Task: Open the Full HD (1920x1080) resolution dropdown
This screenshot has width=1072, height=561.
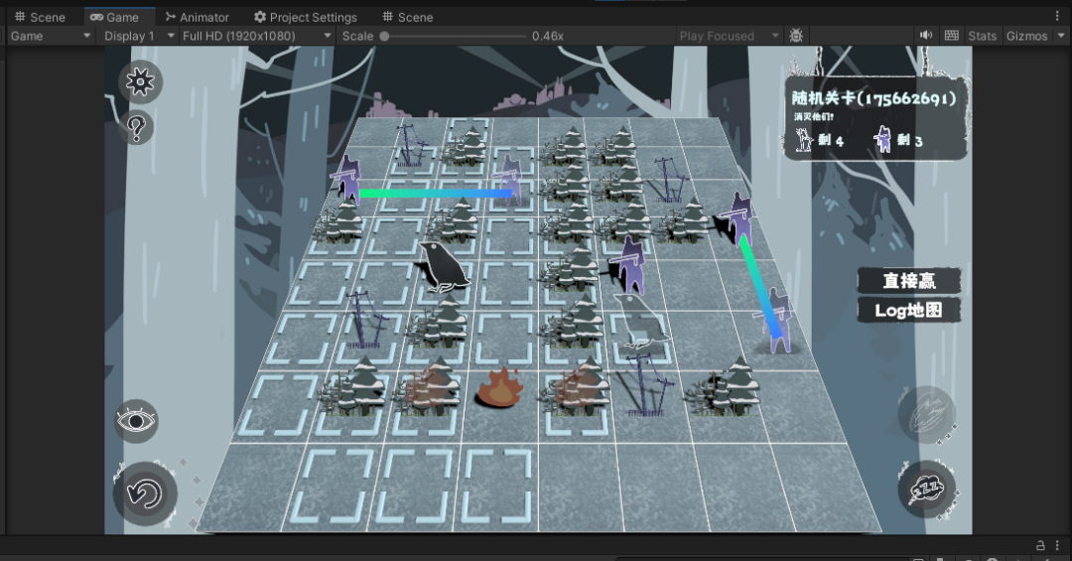Action: pyautogui.click(x=256, y=36)
